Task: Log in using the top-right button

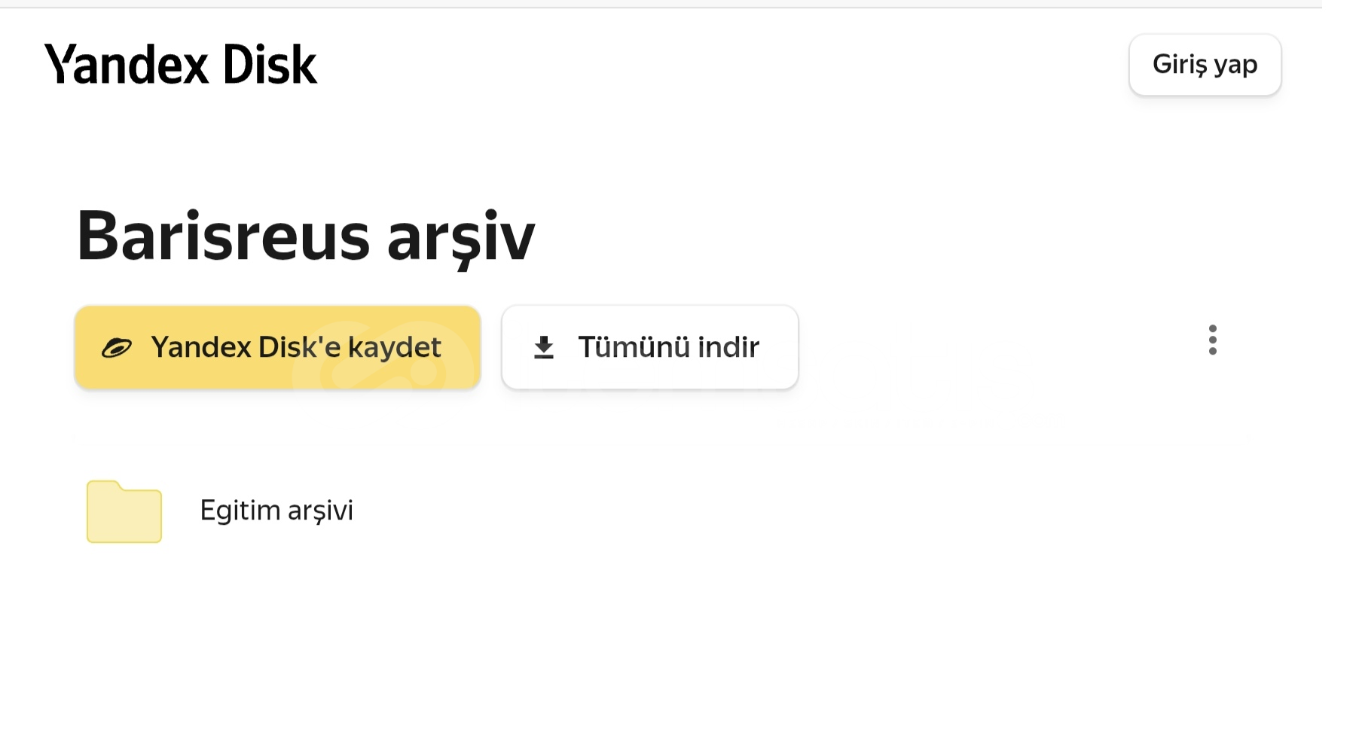Action: (x=1205, y=65)
